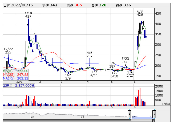Click the 6/8 peak label 436
This screenshot has width=174, height=125.
(140, 15)
